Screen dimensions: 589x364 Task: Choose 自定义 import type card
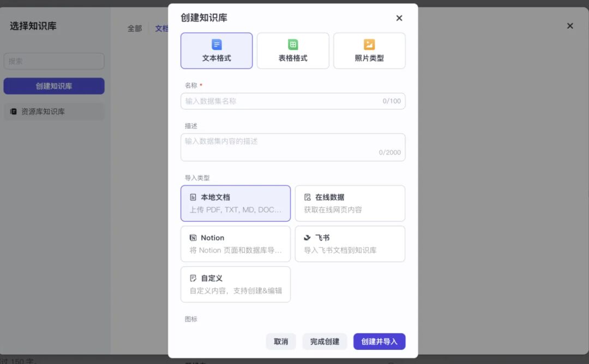tap(235, 284)
